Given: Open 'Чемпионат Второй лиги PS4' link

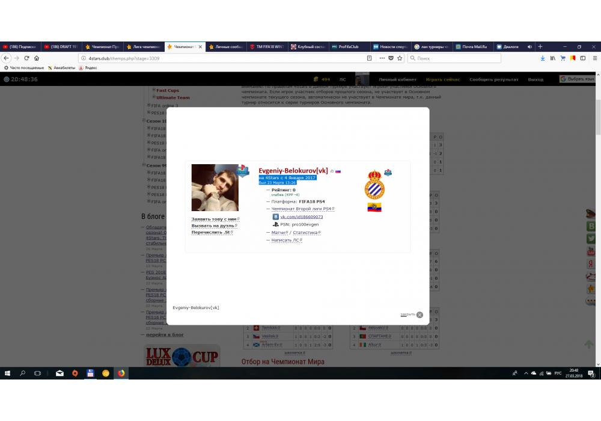Looking at the screenshot, I should tap(302, 209).
